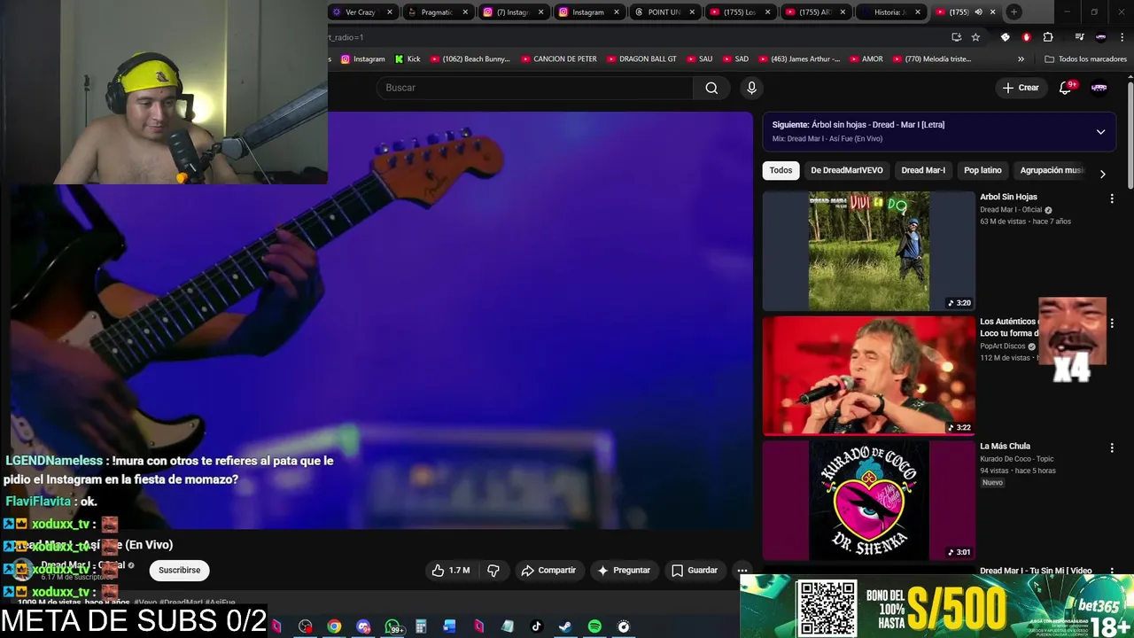Switch to the Pragmatic tab
This screenshot has width=1134, height=638.
(x=437, y=12)
